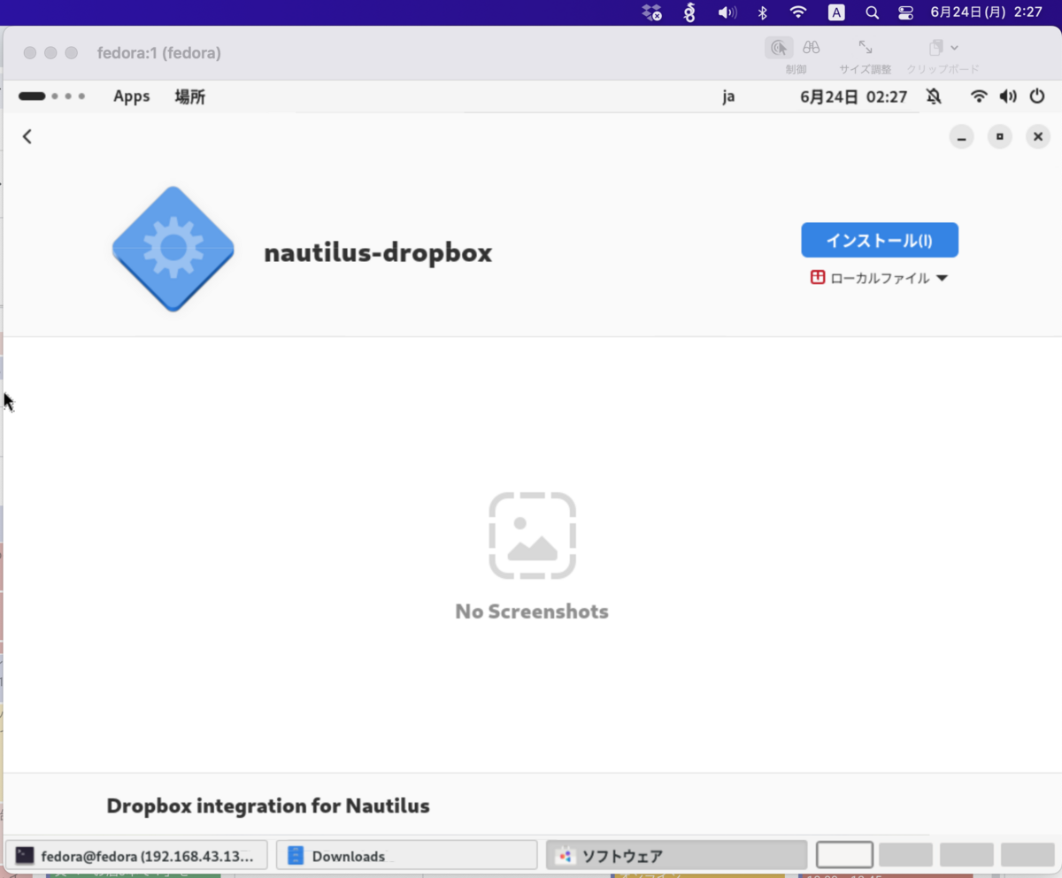Click the GNOME Wi-Fi status icon
The width and height of the screenshot is (1062, 878).
(979, 96)
